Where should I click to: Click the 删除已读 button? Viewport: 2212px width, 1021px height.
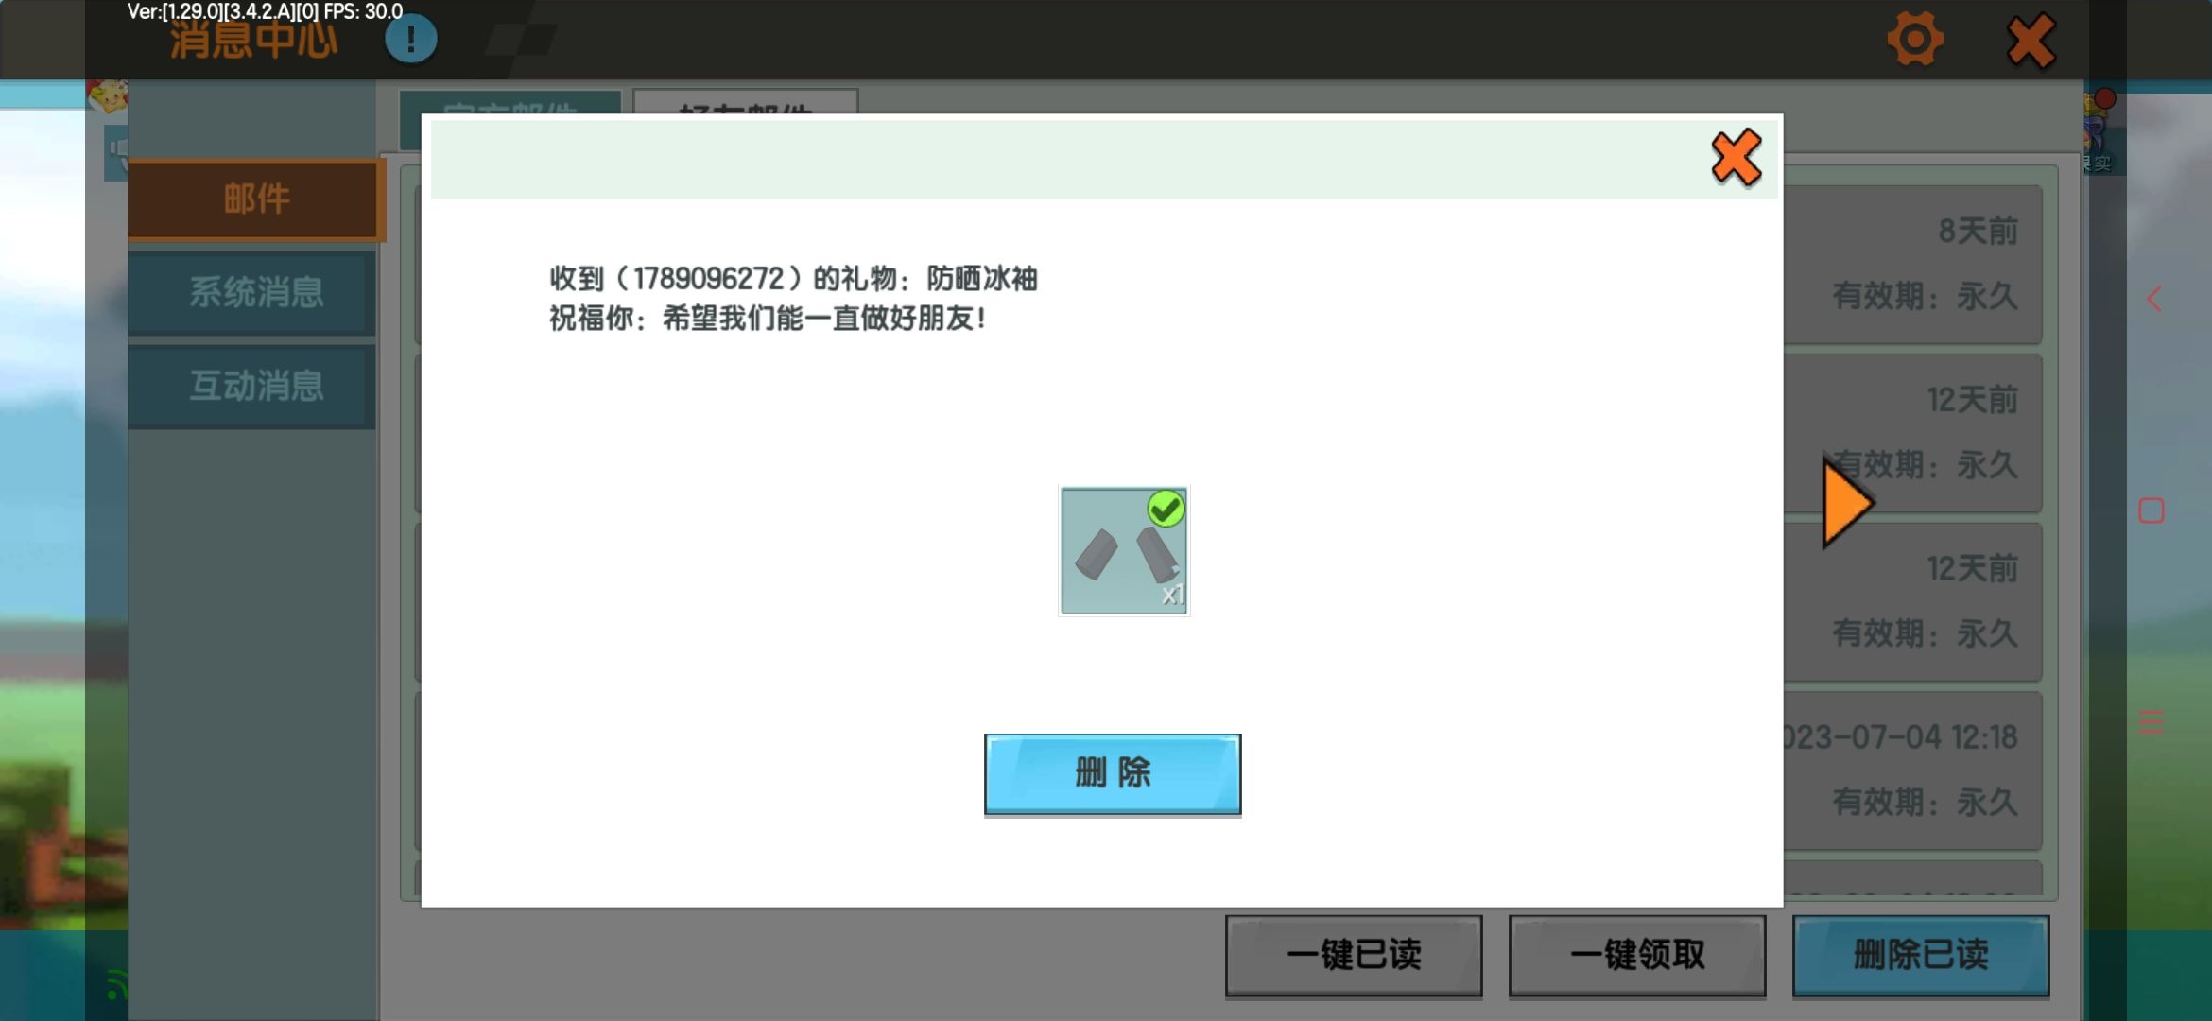pos(1921,955)
